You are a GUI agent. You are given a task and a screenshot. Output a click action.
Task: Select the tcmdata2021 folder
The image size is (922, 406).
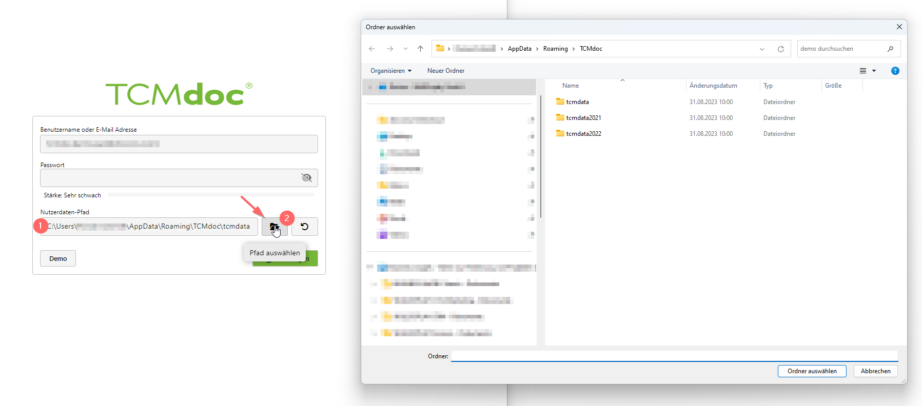pyautogui.click(x=579, y=118)
